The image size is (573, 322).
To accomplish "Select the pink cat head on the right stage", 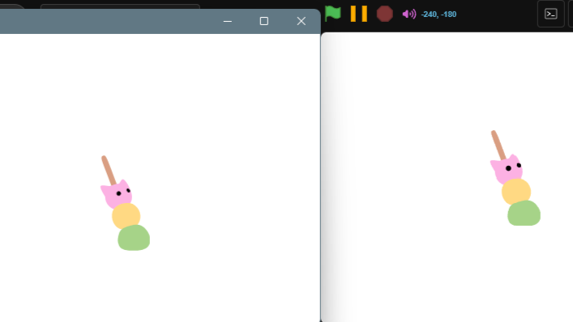I will tap(507, 168).
